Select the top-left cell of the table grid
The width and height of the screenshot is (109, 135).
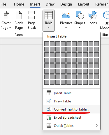pyautogui.click(x=47, y=44)
